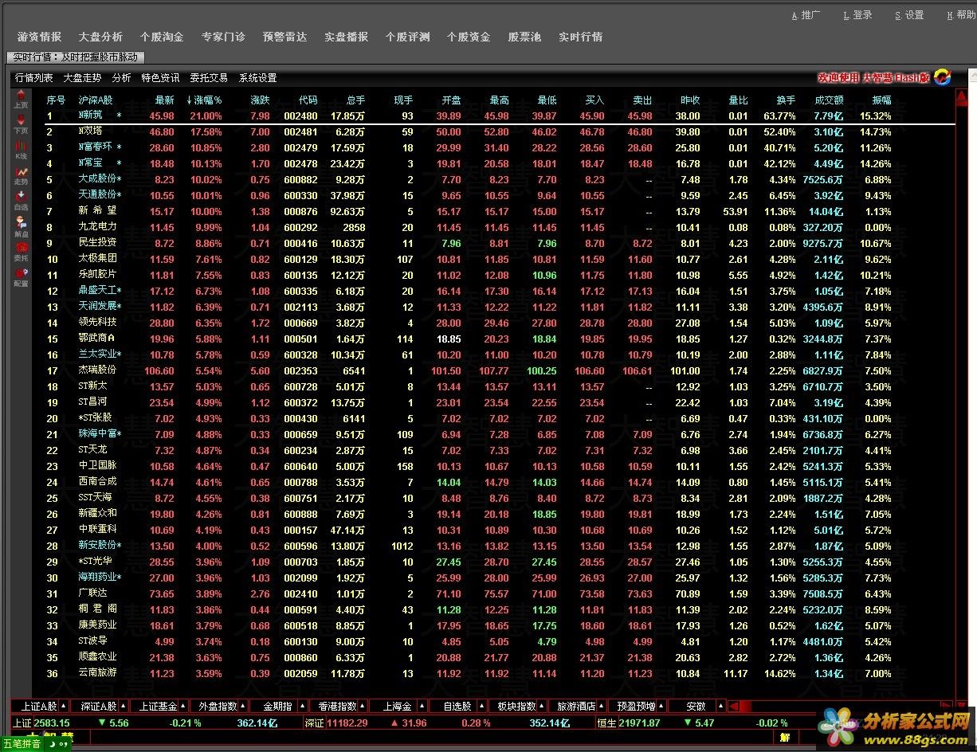Expand the arrow next to 外盘指数 tab
Screen dimensions: 977x752
pyautogui.click(x=243, y=706)
